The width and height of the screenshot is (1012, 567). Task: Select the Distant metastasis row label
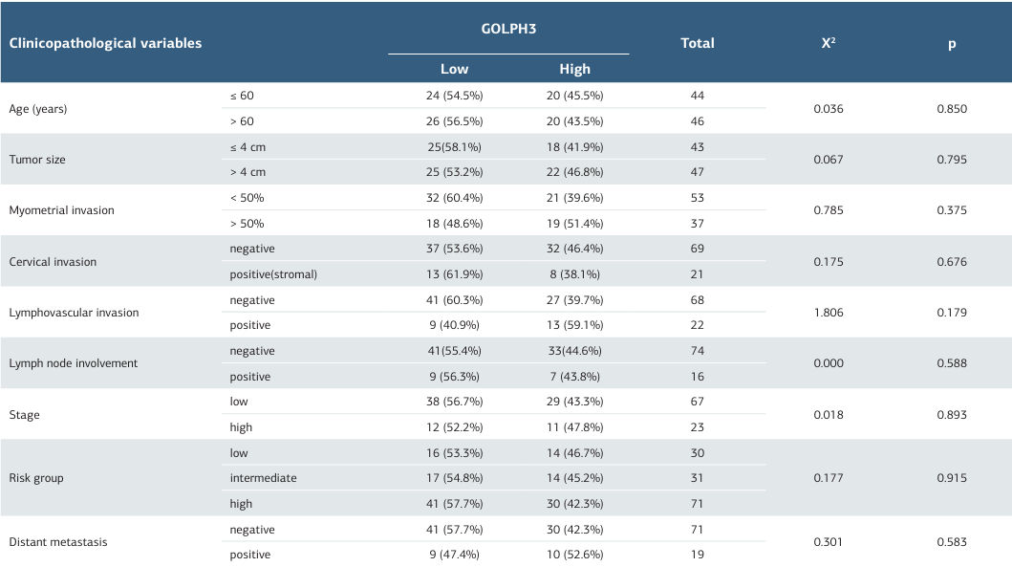(x=57, y=542)
